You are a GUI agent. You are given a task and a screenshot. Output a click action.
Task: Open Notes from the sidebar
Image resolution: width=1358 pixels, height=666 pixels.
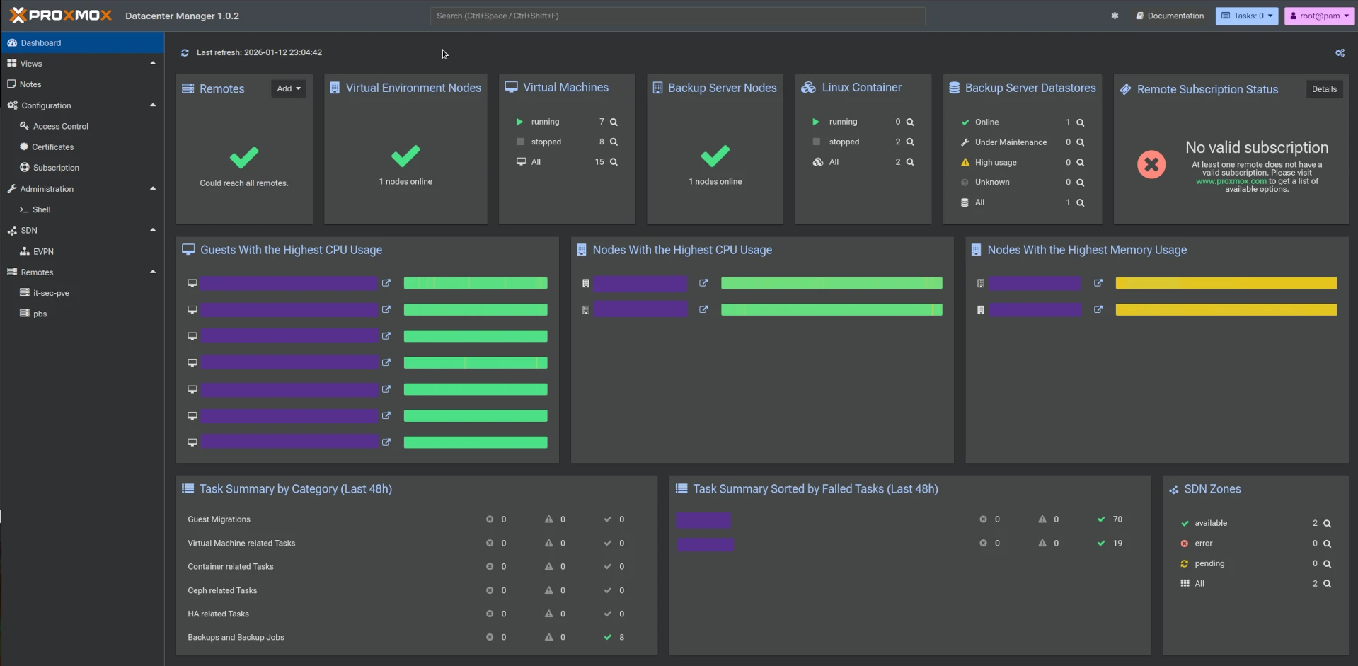pyautogui.click(x=30, y=84)
